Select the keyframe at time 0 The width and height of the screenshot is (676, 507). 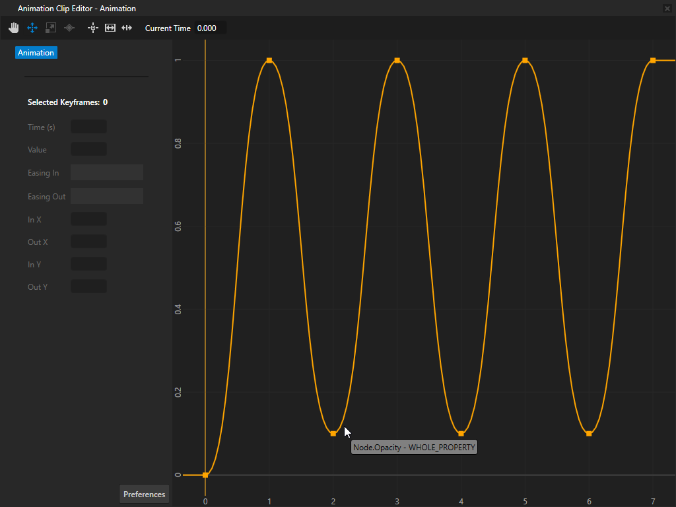(x=205, y=475)
